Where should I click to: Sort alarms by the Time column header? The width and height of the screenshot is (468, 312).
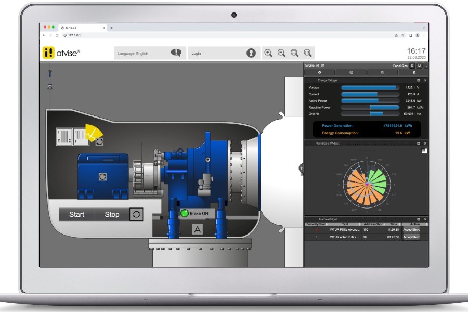[x=393, y=224]
